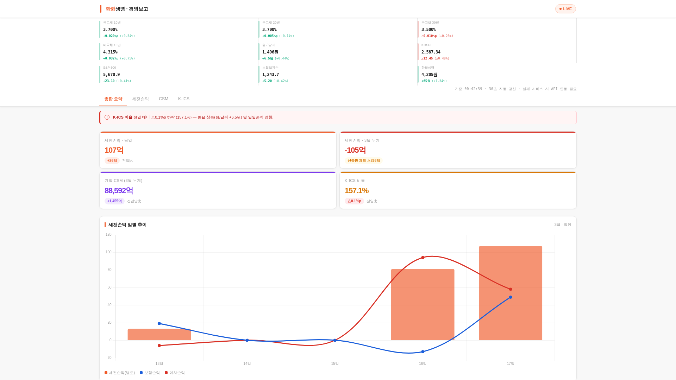Image resolution: width=676 pixels, height=380 pixels.
Task: Open the K-ICS tab
Action: [184, 99]
